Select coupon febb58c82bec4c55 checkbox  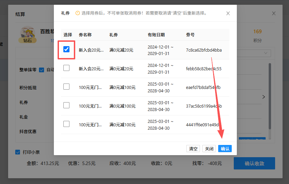click(66, 68)
